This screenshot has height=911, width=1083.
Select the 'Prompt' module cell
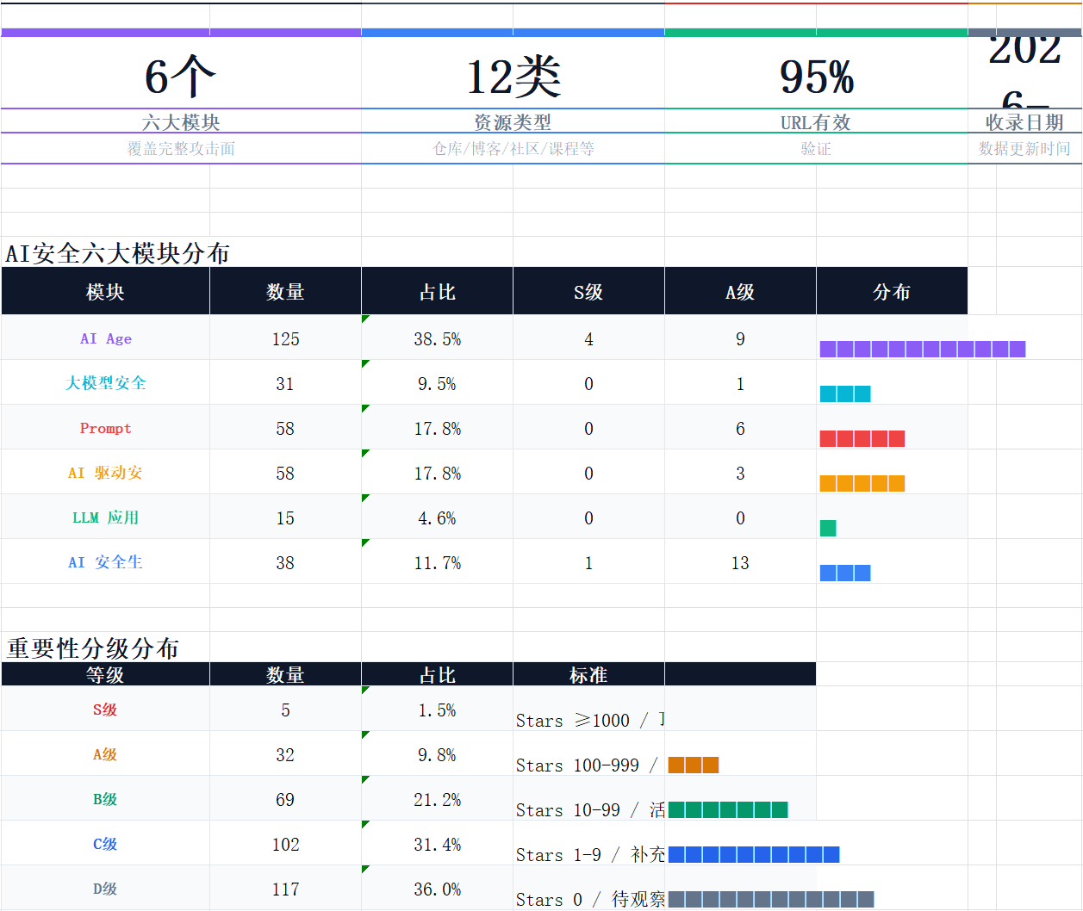[105, 427]
